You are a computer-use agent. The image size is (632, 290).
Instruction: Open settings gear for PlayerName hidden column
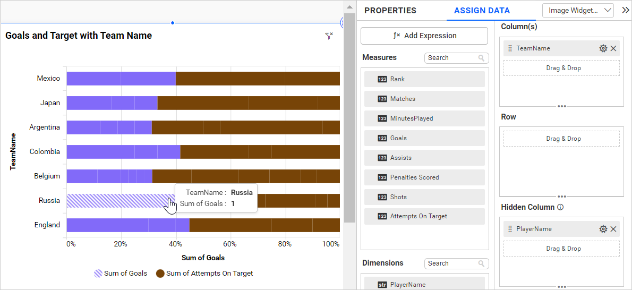pyautogui.click(x=603, y=229)
